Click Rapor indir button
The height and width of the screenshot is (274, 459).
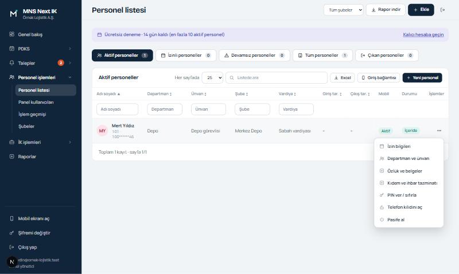pos(386,10)
